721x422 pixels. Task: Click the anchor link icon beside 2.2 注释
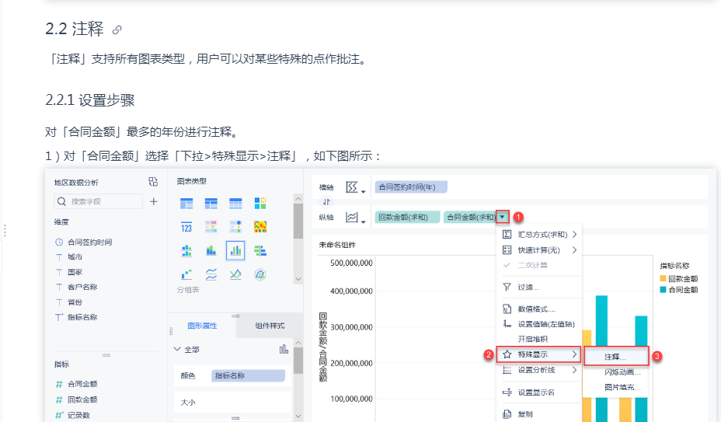pos(117,30)
